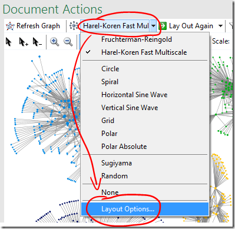
Task: Click the green Lay Out Again arrow icon
Action: [163, 26]
